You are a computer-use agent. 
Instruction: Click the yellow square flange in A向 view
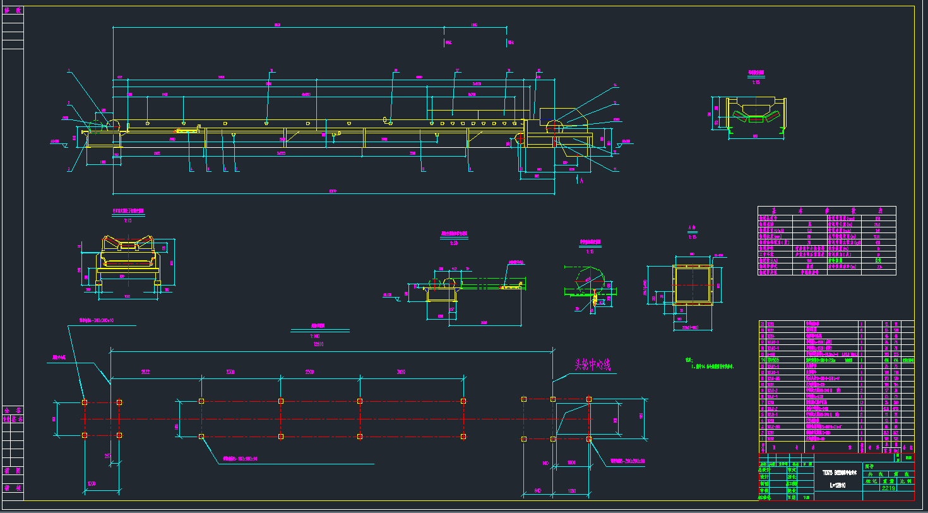point(693,286)
